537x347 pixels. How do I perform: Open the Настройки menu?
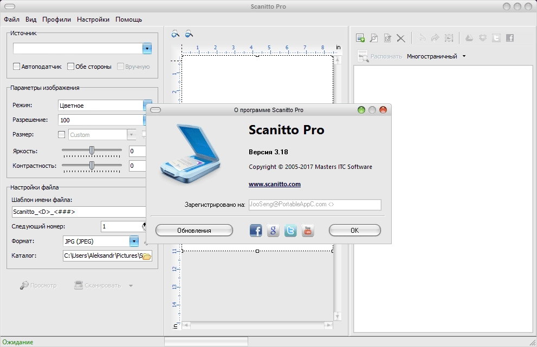(x=93, y=19)
